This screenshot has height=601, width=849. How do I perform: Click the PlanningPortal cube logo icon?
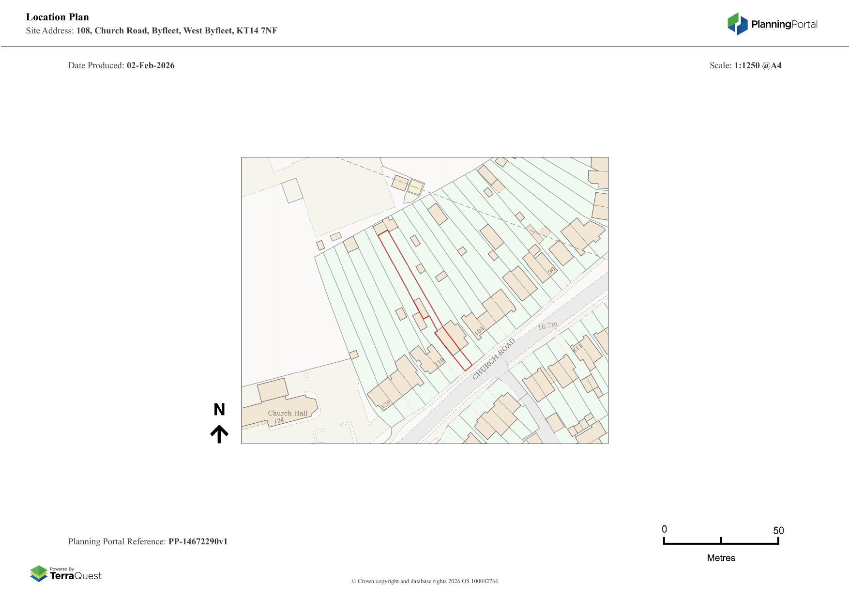(737, 24)
